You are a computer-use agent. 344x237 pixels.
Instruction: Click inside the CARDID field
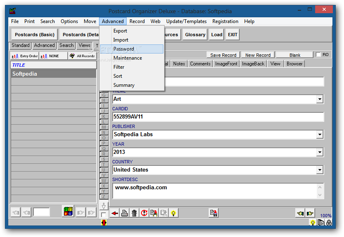click(218, 116)
